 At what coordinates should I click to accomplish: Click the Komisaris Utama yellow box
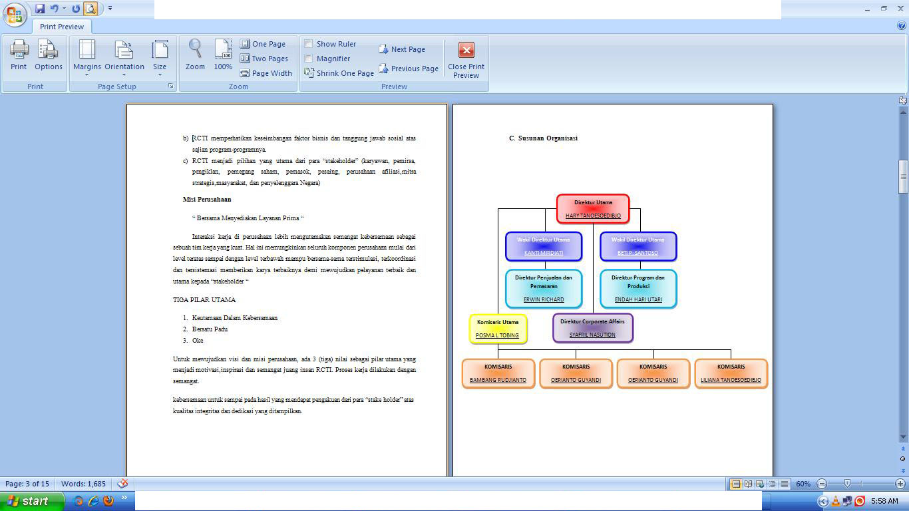[x=498, y=329]
